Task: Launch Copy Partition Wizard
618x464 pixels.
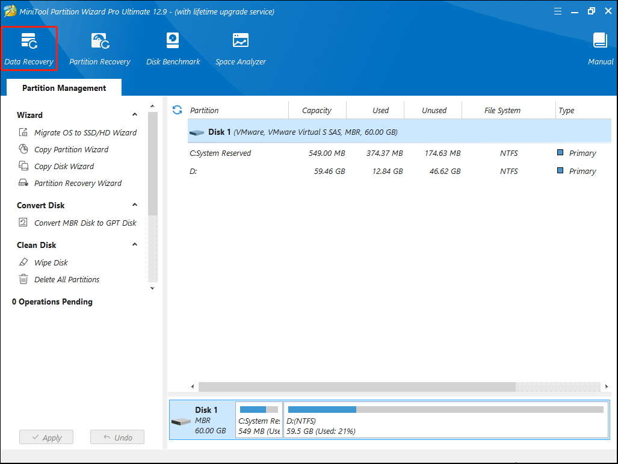Action: point(71,149)
